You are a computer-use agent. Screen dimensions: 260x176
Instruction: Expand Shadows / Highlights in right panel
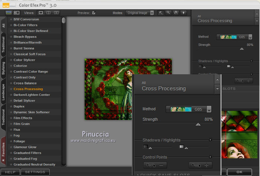[251, 61]
